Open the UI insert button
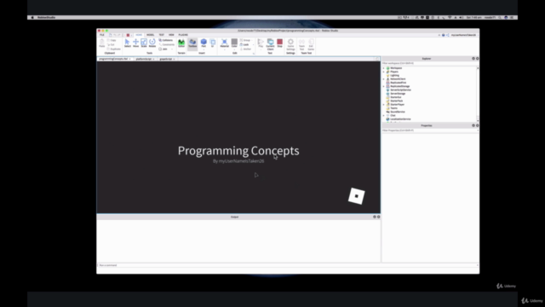This screenshot has width=545, height=307. [x=212, y=43]
